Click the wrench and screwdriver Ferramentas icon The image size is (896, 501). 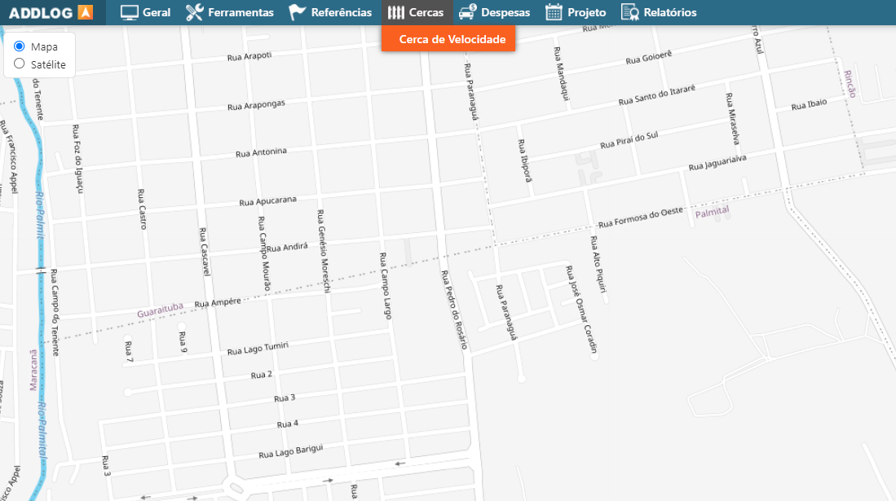(194, 12)
